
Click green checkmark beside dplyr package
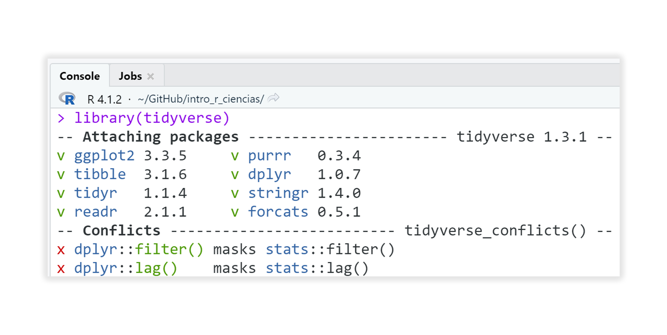pos(235,174)
